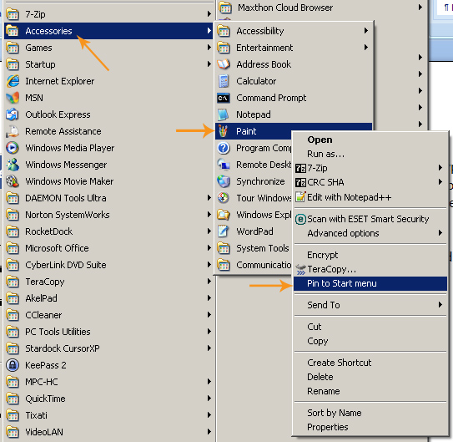Click the Windows Movie Maker icon
Image resolution: width=453 pixels, height=442 pixels.
point(13,181)
